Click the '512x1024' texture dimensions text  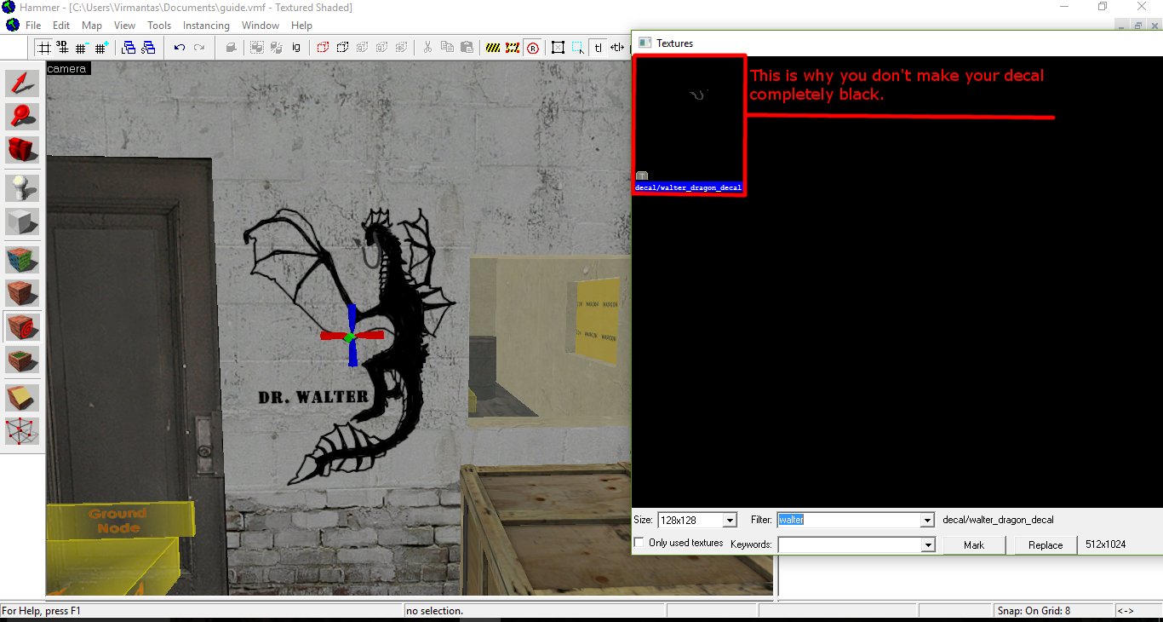click(1105, 544)
